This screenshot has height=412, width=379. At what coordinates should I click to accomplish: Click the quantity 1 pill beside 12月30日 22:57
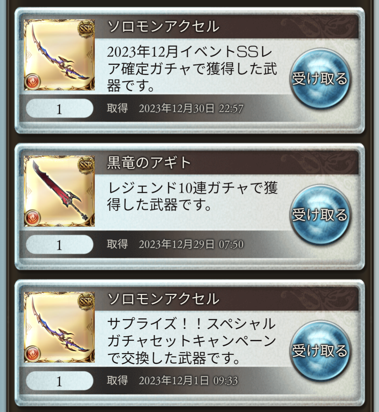[x=59, y=108]
